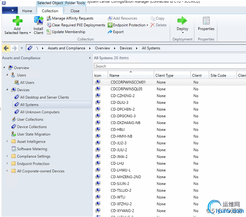Click Update Membership in ribbon

coord(68,32)
